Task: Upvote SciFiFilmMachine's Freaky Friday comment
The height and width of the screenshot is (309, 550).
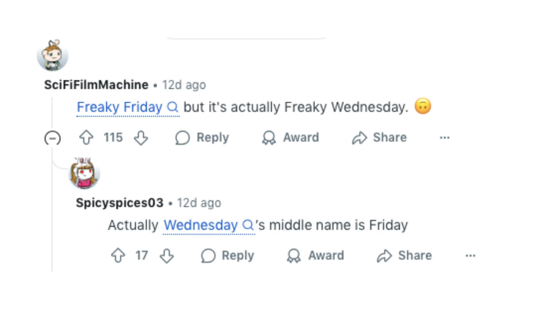Action: coord(86,138)
